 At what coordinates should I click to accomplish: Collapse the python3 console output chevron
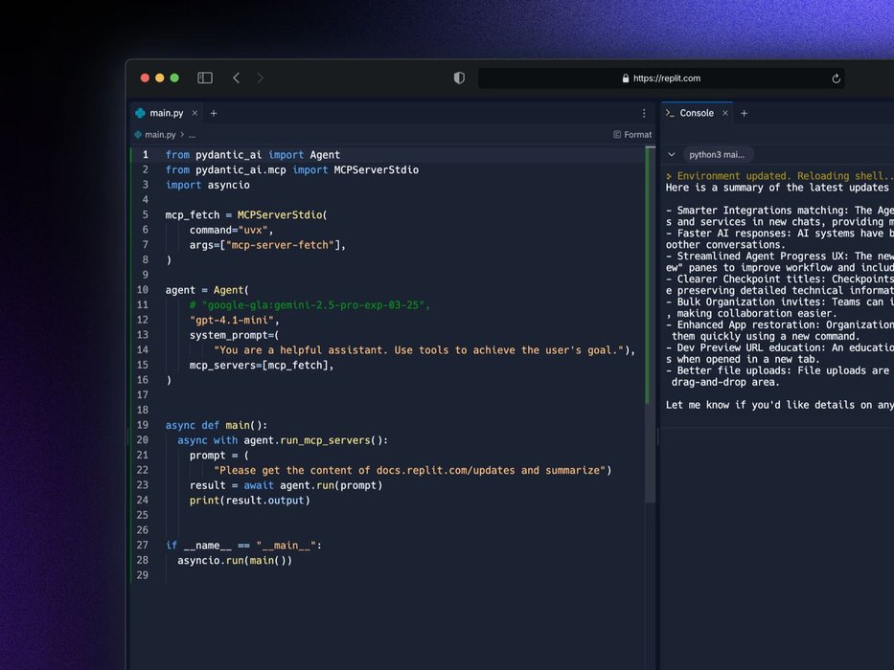671,154
